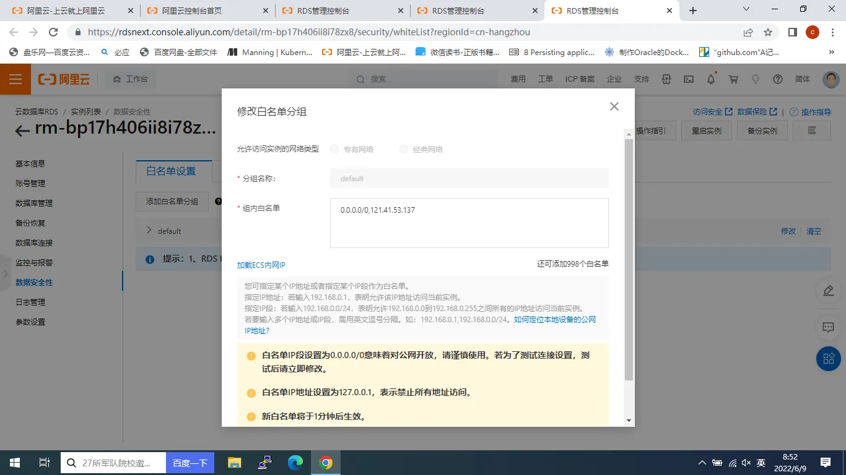Open the 访问安全 external link
Viewport: 846px width, 475px height.
(712, 112)
